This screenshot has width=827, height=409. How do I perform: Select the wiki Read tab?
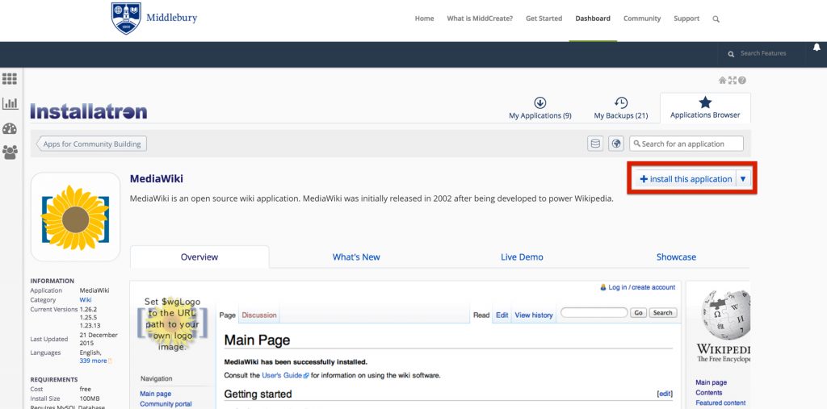[x=481, y=315]
